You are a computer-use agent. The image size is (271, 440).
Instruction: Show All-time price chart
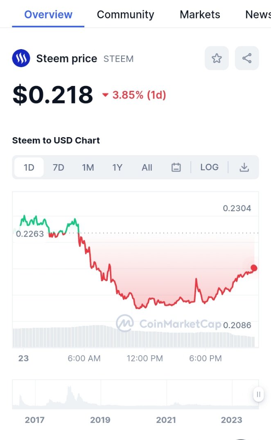coord(147,167)
